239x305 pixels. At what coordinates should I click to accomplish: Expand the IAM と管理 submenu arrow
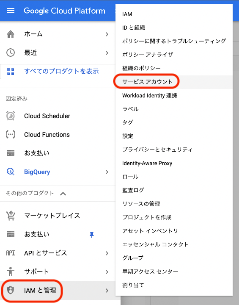[x=107, y=291]
